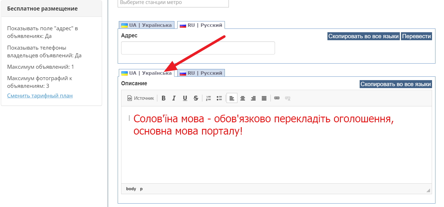Click into the Адрес input field
Image resolution: width=444 pixels, height=207 pixels.
(x=198, y=48)
